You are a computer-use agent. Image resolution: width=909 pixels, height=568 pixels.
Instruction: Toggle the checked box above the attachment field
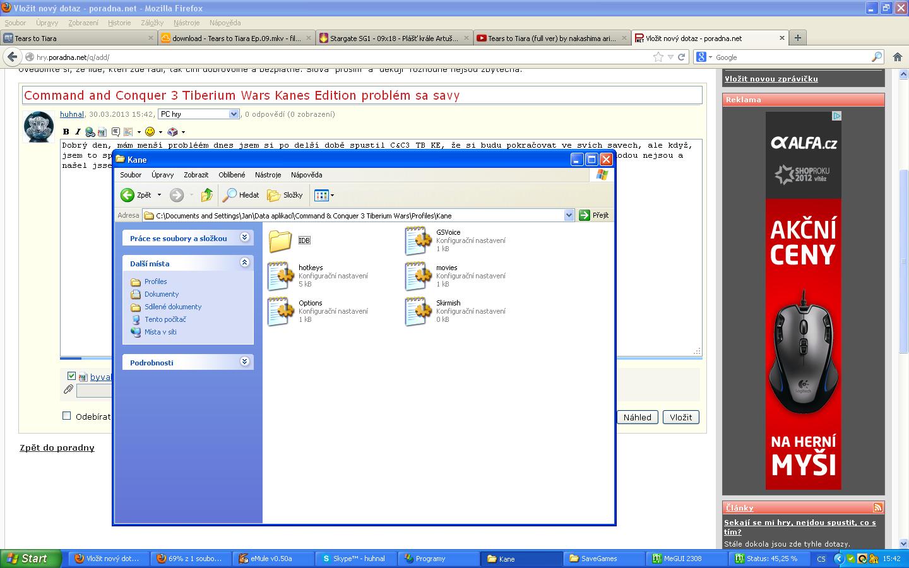tap(71, 376)
